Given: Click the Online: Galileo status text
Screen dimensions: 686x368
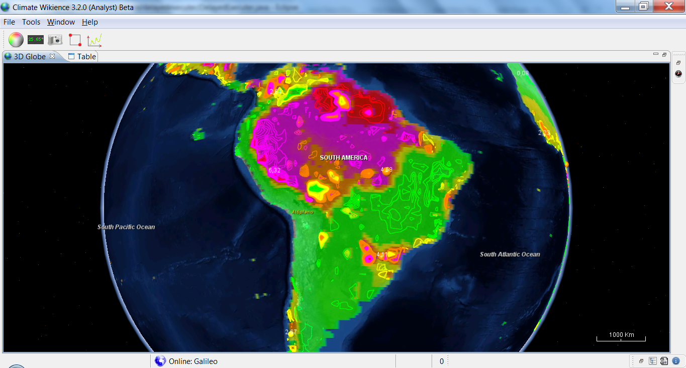Looking at the screenshot, I should [193, 361].
